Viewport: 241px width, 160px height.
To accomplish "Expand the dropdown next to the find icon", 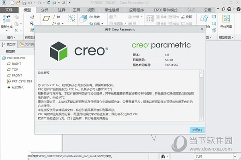I will (x=167, y=156).
